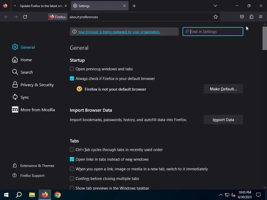Click the info icon beside managed notice
The width and height of the screenshot is (267, 200).
[74, 32]
